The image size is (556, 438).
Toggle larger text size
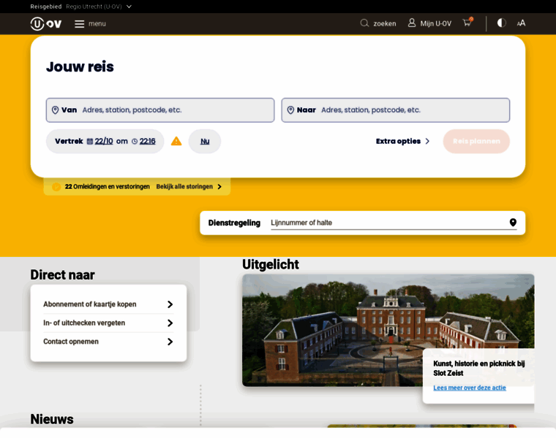(x=521, y=23)
